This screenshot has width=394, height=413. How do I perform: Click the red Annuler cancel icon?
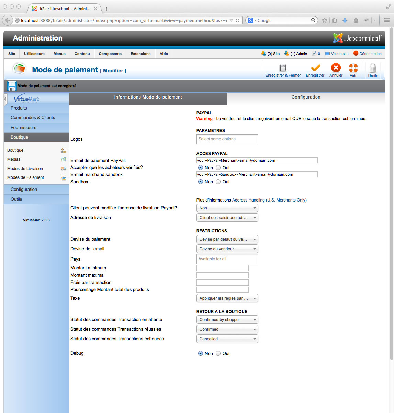[x=336, y=68]
